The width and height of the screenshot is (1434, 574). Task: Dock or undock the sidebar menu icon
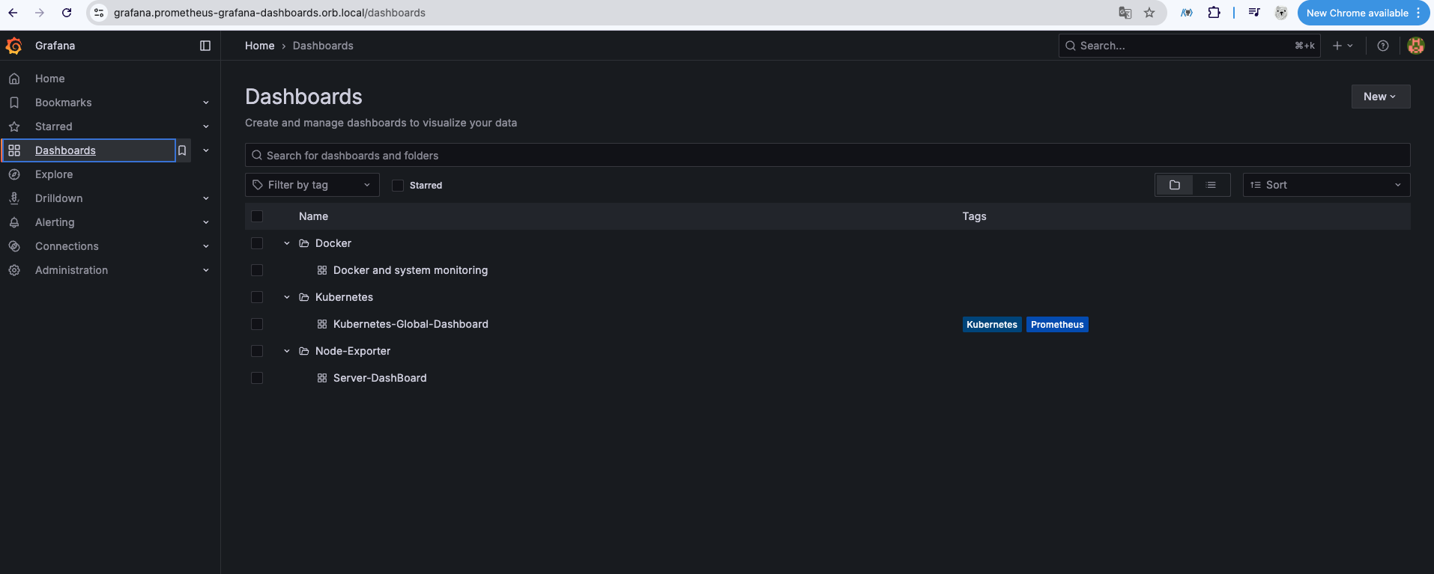coord(205,46)
